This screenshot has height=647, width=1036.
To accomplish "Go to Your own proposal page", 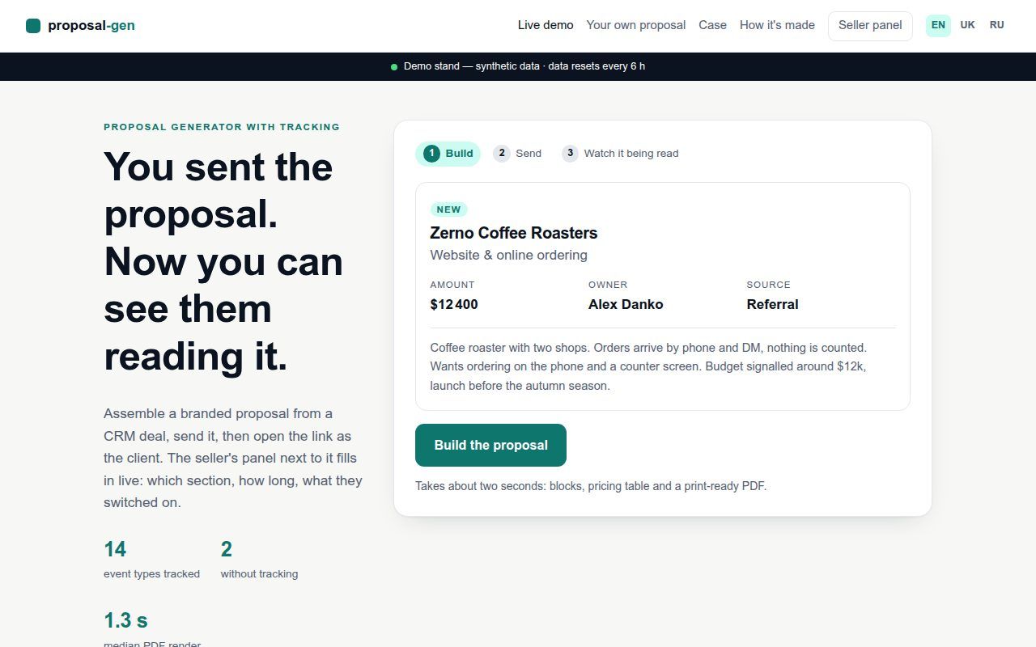I will coord(636,25).
